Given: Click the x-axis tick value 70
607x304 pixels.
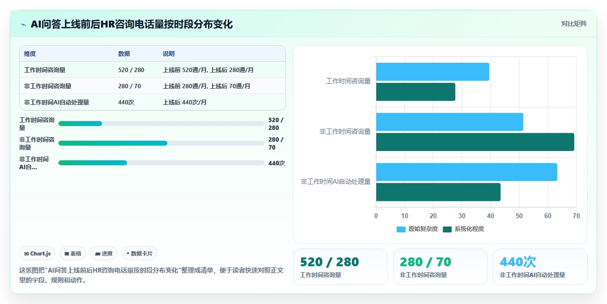Looking at the screenshot, I should tap(576, 216).
